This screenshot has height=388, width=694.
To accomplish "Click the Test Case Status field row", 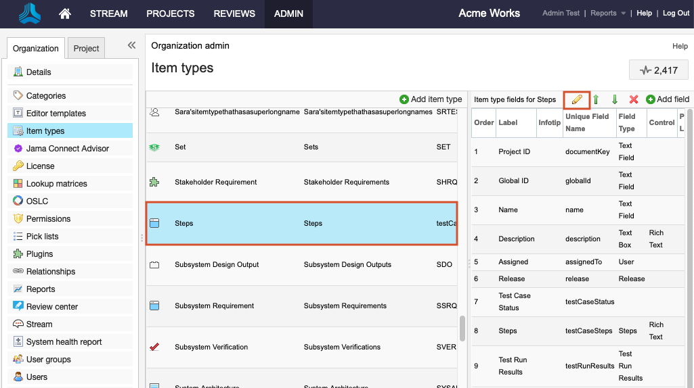I will 578,302.
